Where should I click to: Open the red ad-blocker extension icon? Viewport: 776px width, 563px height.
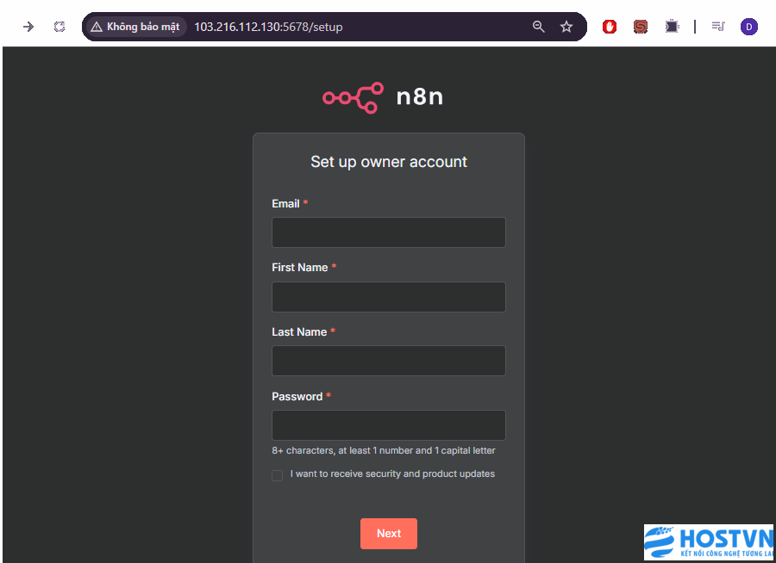tap(610, 27)
